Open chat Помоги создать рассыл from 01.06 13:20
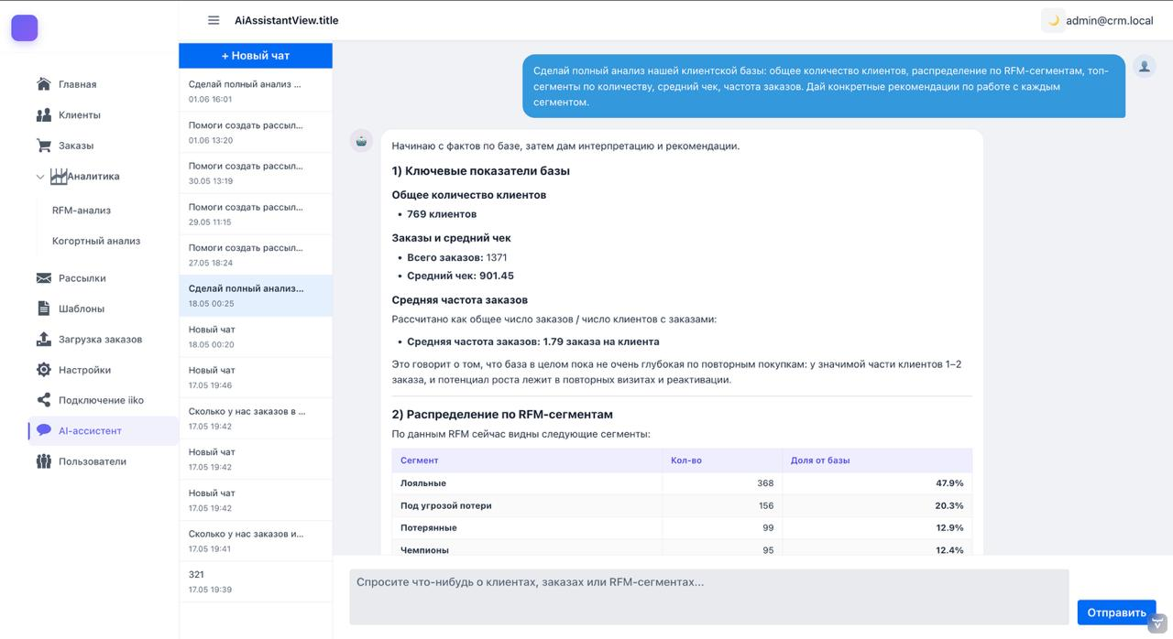 click(x=256, y=133)
